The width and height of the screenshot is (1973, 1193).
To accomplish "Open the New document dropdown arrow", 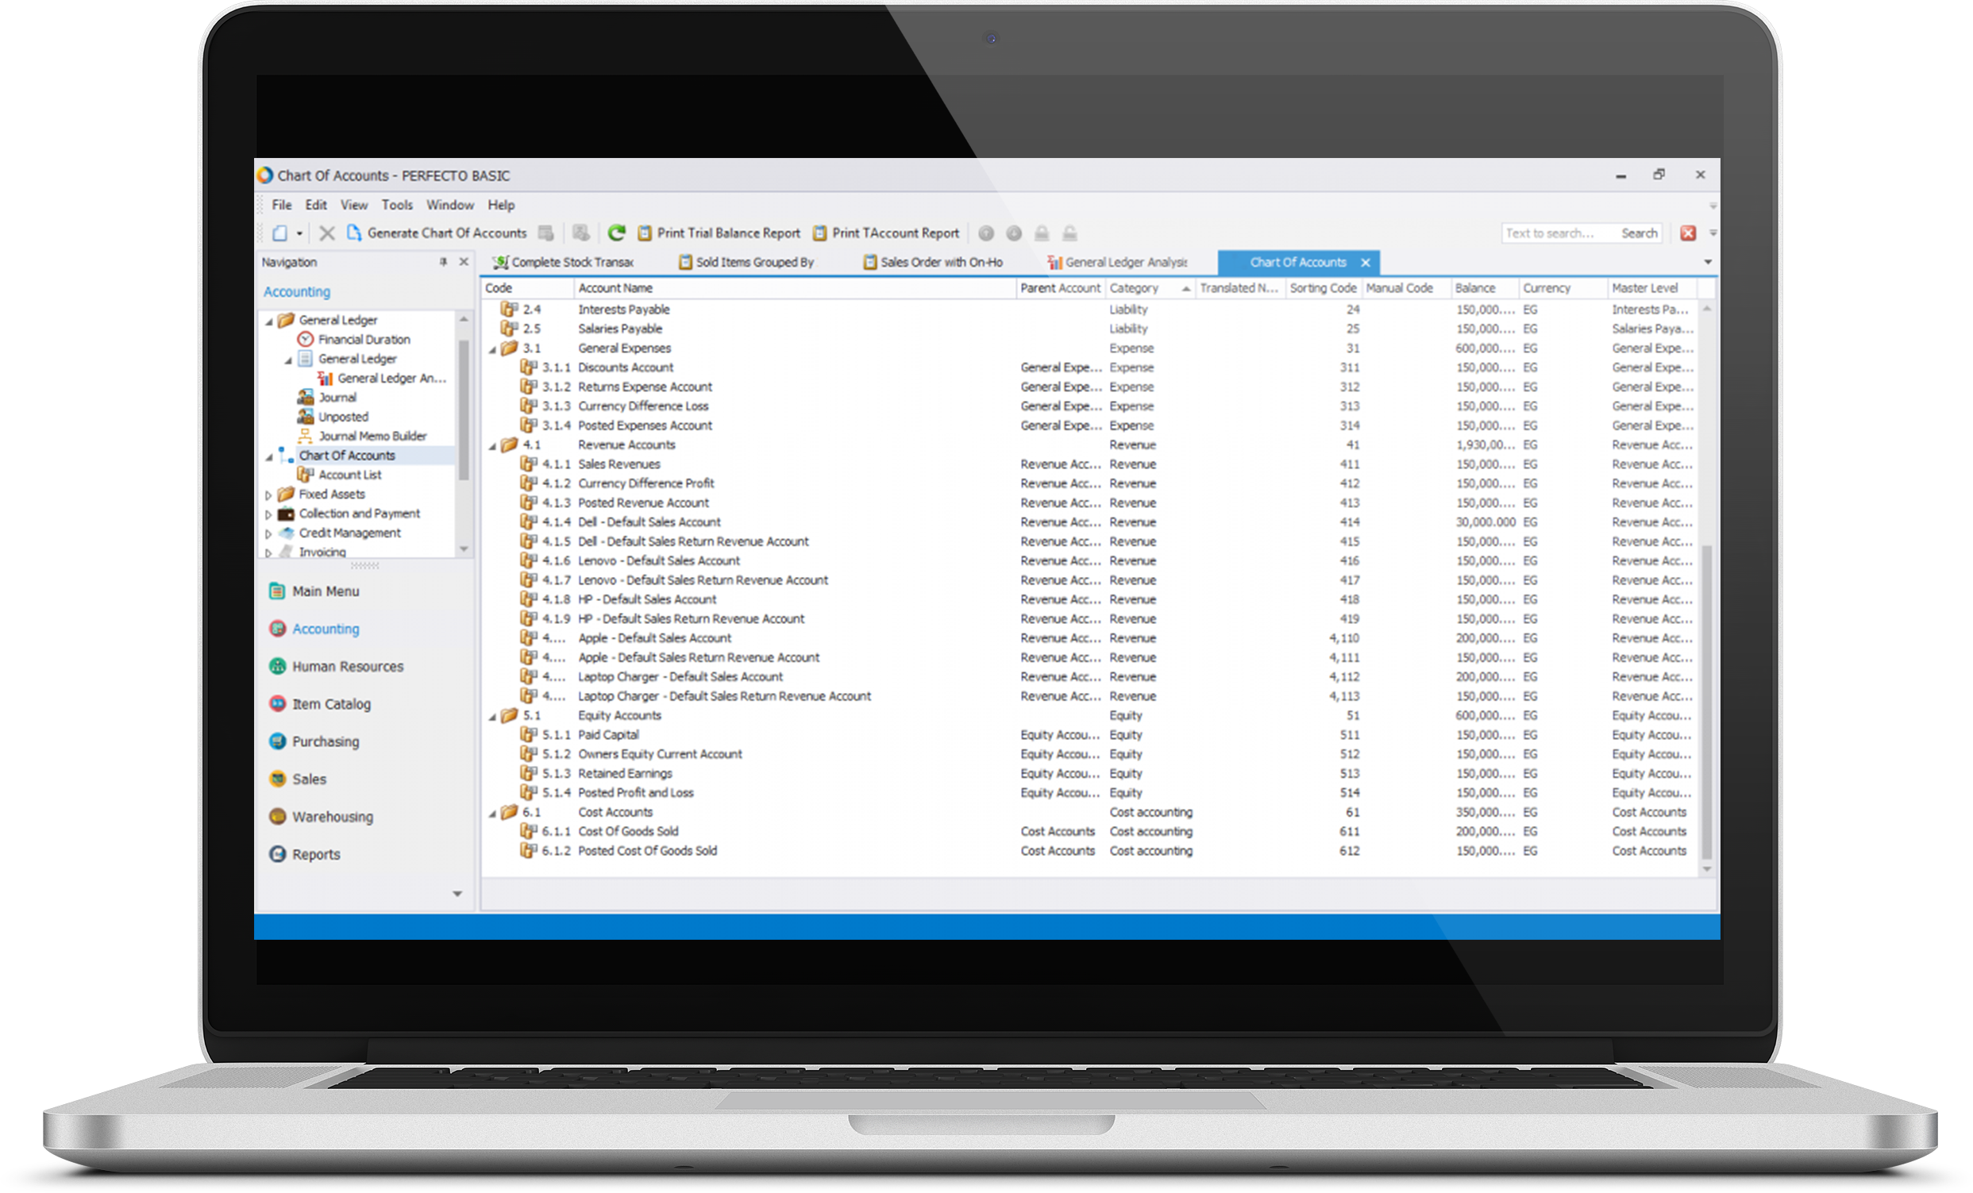I will (299, 234).
